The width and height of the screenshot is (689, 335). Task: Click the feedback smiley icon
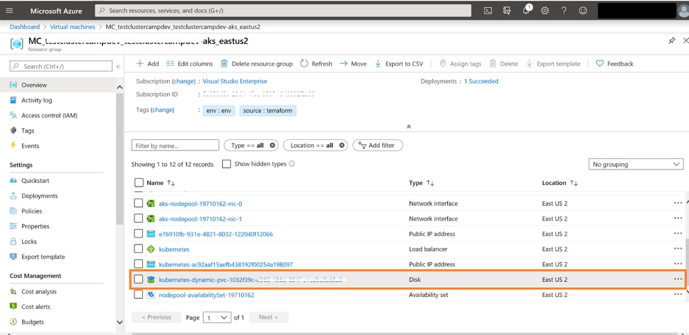tap(583, 11)
